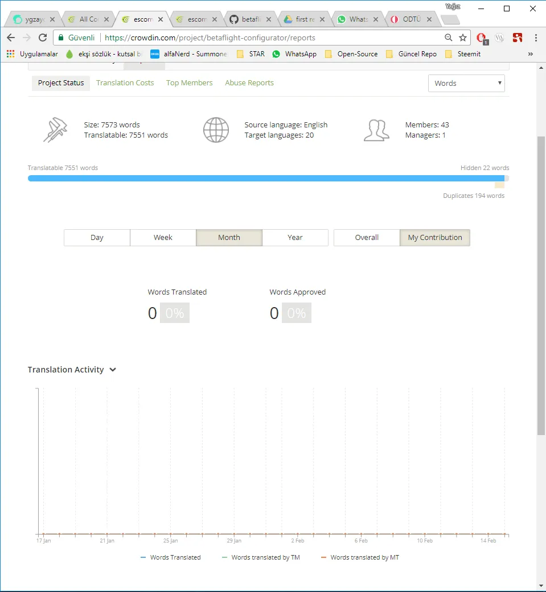Open the STAR bookmark folder
The height and width of the screenshot is (592, 546).
coord(251,54)
